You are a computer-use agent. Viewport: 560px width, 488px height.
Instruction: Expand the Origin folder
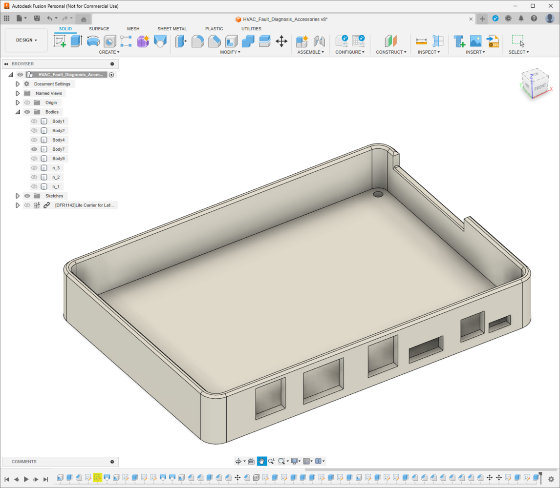pyautogui.click(x=18, y=102)
